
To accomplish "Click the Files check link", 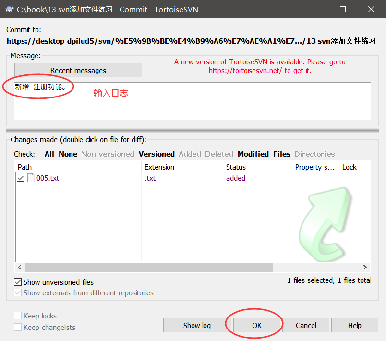I will click(282, 154).
